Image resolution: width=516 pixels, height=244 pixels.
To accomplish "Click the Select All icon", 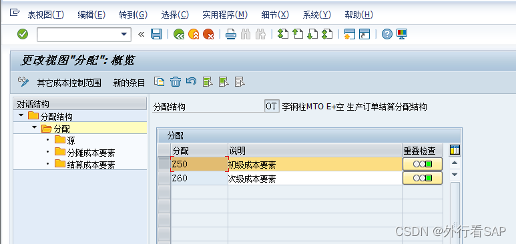I will pos(208,82).
